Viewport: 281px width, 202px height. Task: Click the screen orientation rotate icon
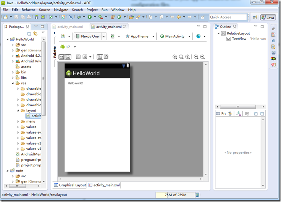pyautogui.click(x=113, y=36)
